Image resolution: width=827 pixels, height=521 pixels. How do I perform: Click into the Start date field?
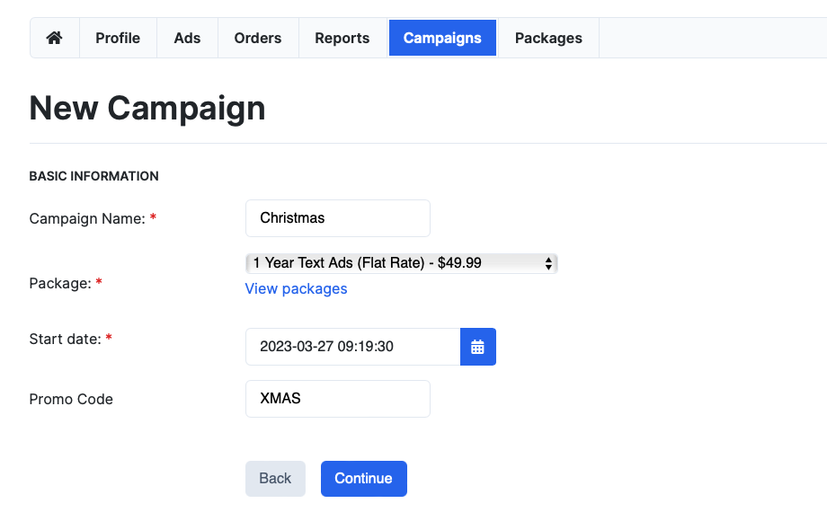point(353,347)
